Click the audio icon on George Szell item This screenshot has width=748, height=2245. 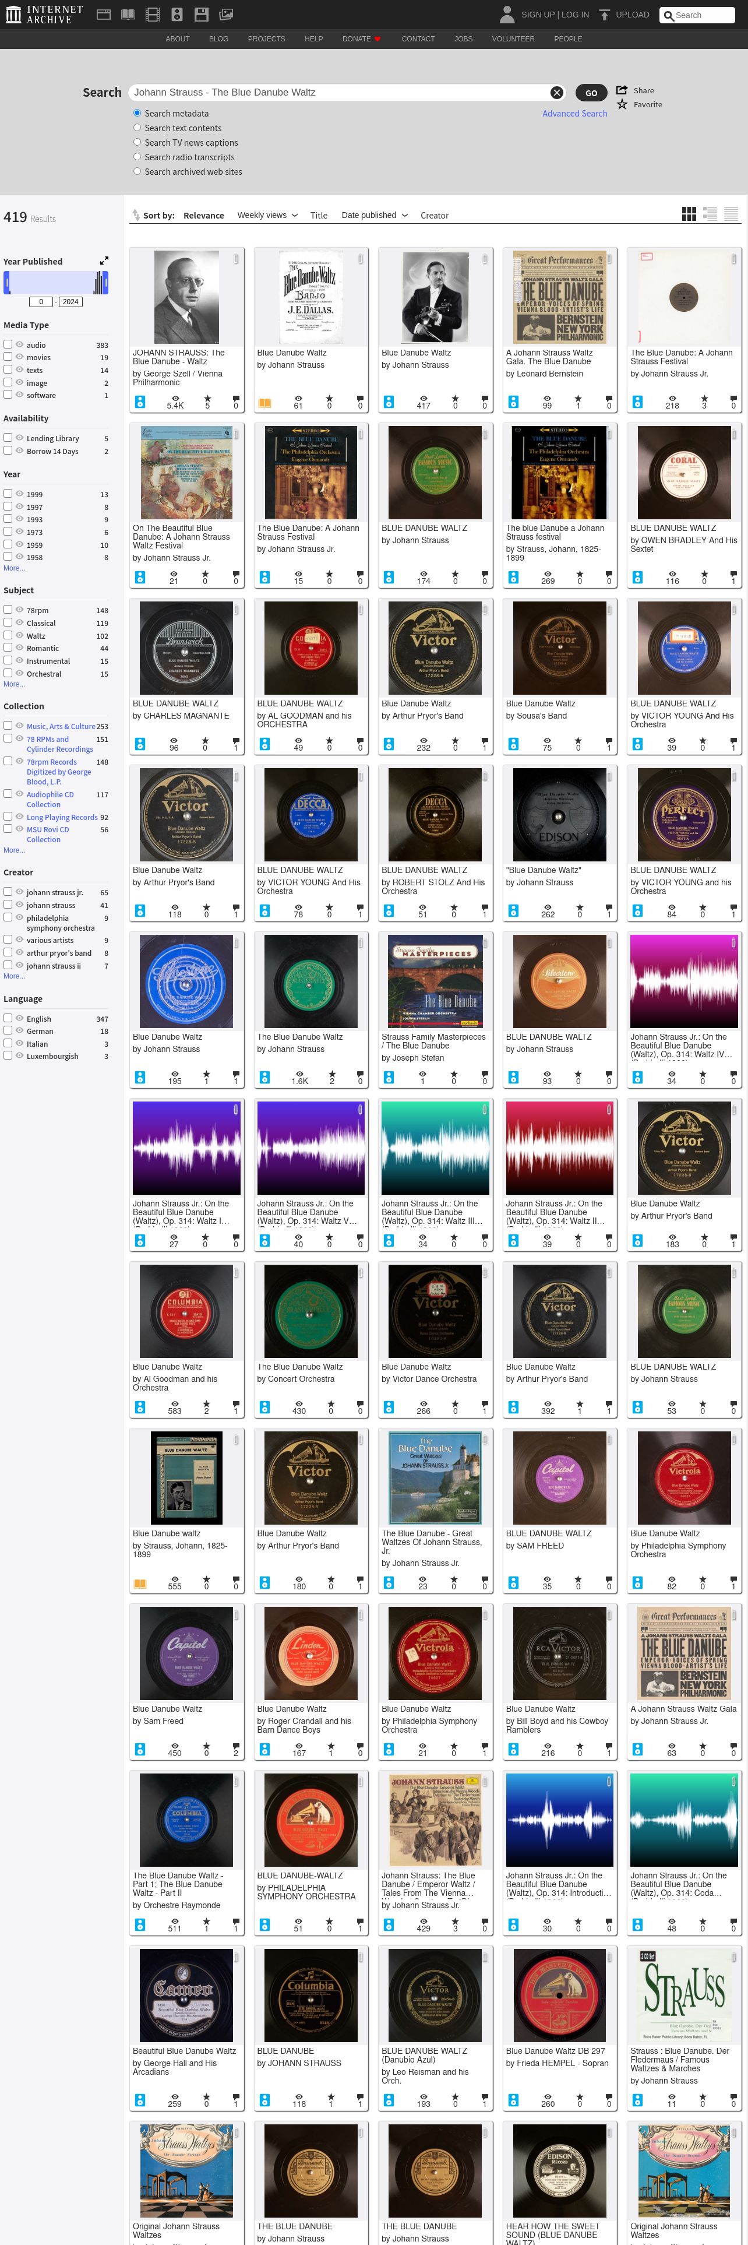point(139,402)
